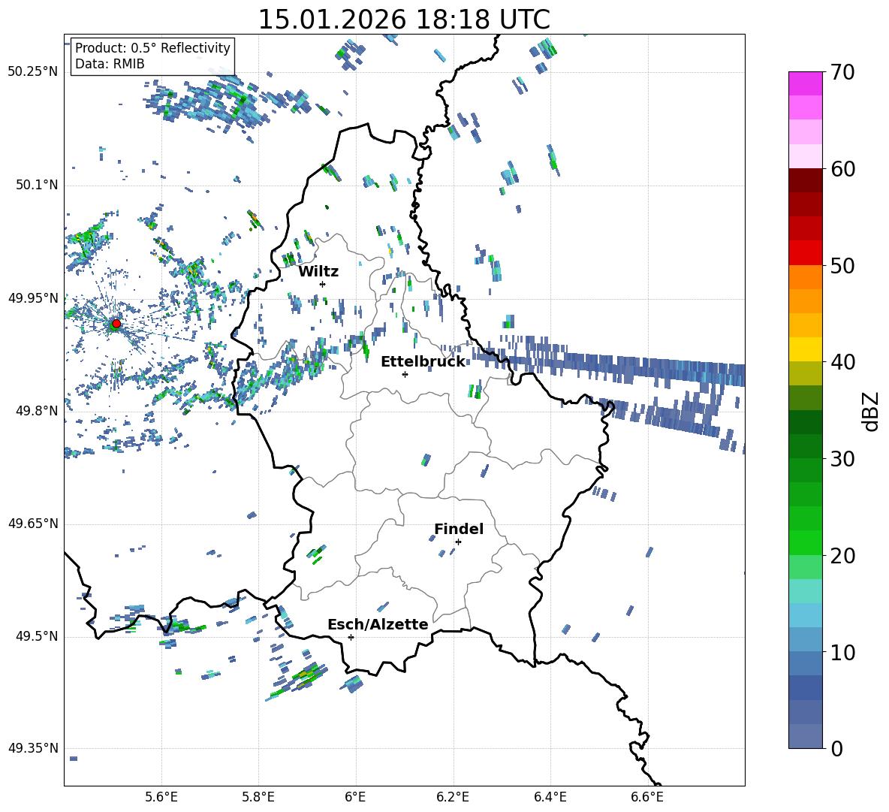Click the dBZ colorbar axis label
Viewport: 889px width, 812px height.
click(x=872, y=411)
